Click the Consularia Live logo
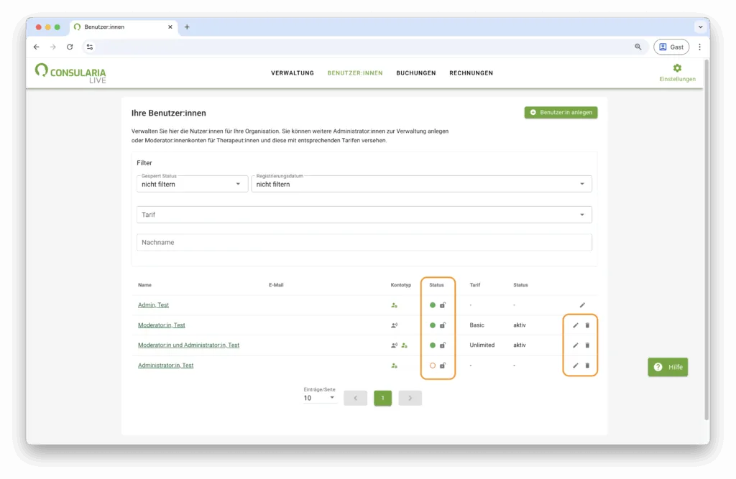The height and width of the screenshot is (479, 736). (70, 73)
